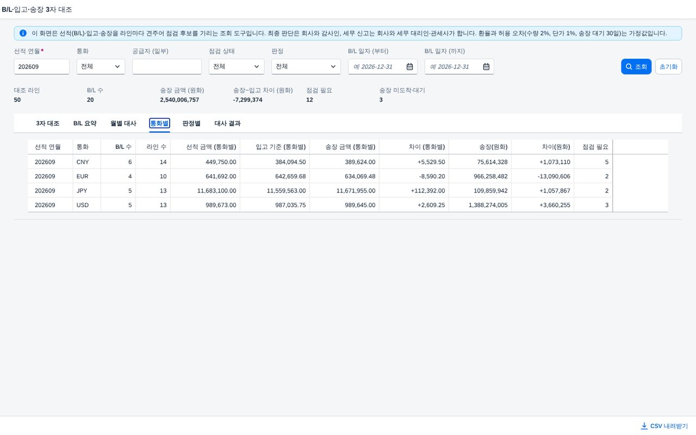Focus the B/L 일자 (부터) date field
This screenshot has width=696, height=435.
(x=383, y=66)
